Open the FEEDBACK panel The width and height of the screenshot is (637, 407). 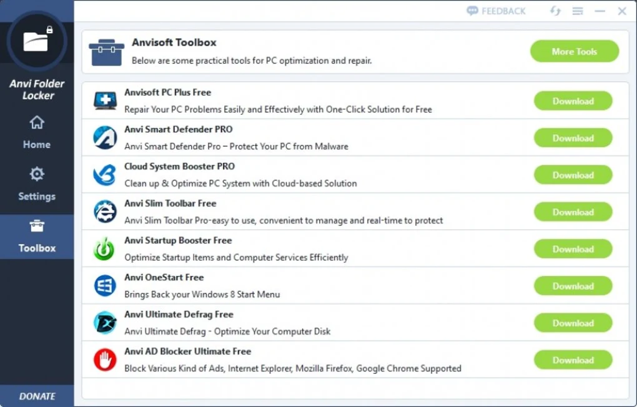click(495, 11)
